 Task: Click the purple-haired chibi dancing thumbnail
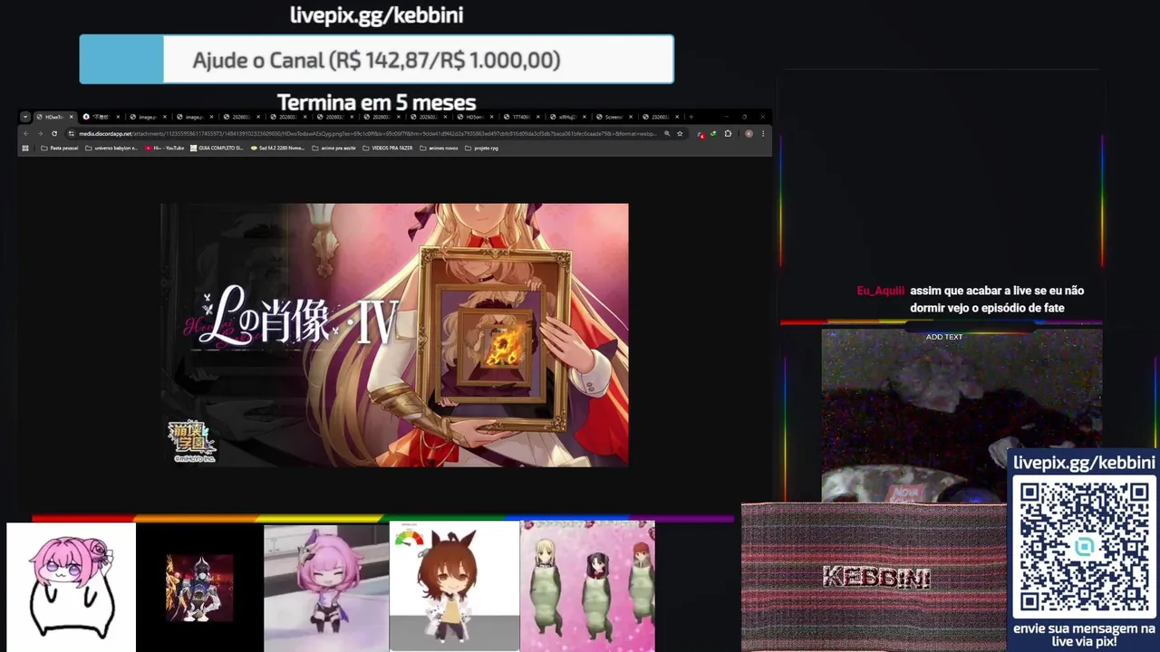click(326, 587)
